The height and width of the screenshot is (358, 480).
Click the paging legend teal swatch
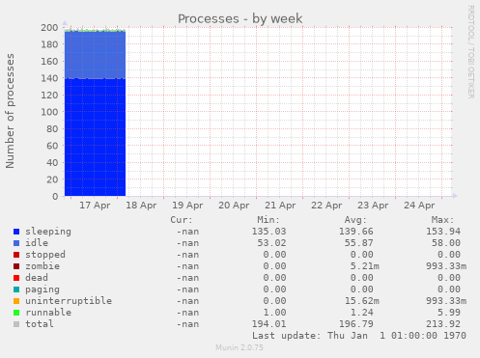16,289
